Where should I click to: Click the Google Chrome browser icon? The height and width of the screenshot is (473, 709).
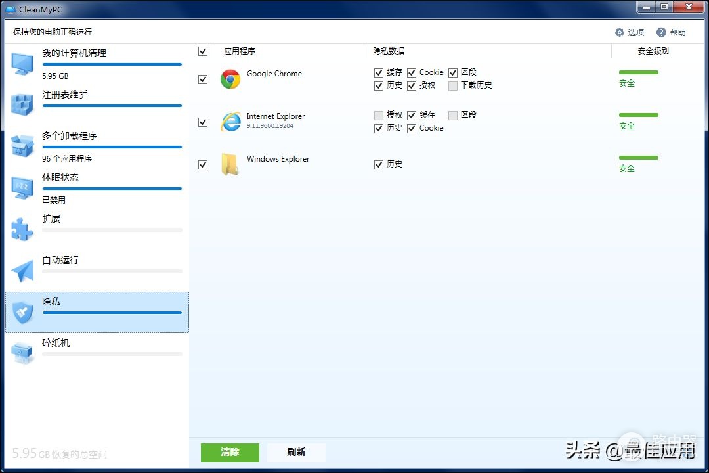click(230, 79)
